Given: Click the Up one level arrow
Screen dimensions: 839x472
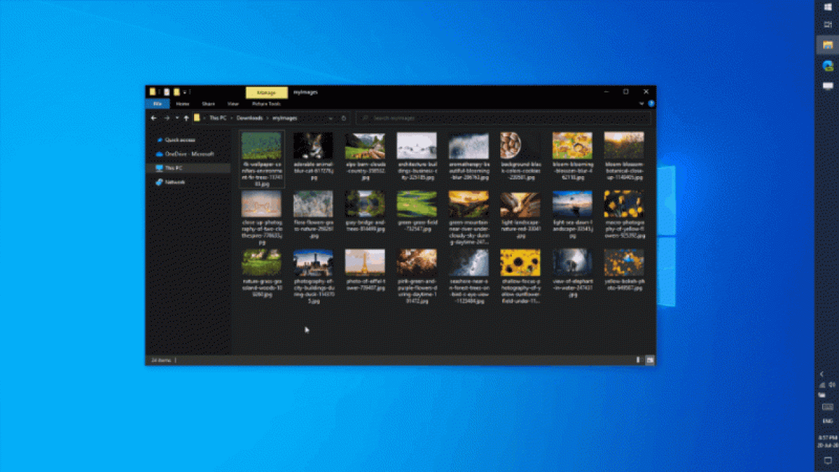Looking at the screenshot, I should tap(186, 118).
